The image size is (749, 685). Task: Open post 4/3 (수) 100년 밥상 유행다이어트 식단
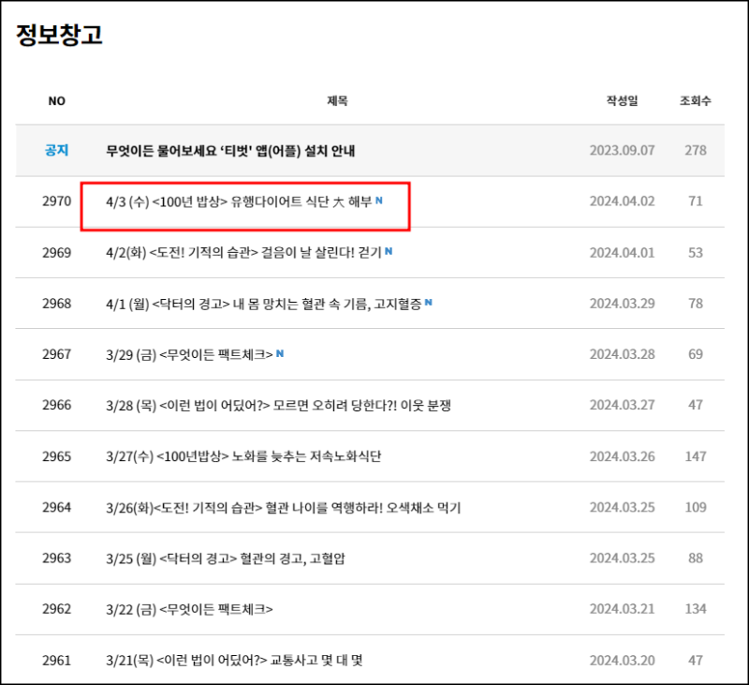point(239,201)
